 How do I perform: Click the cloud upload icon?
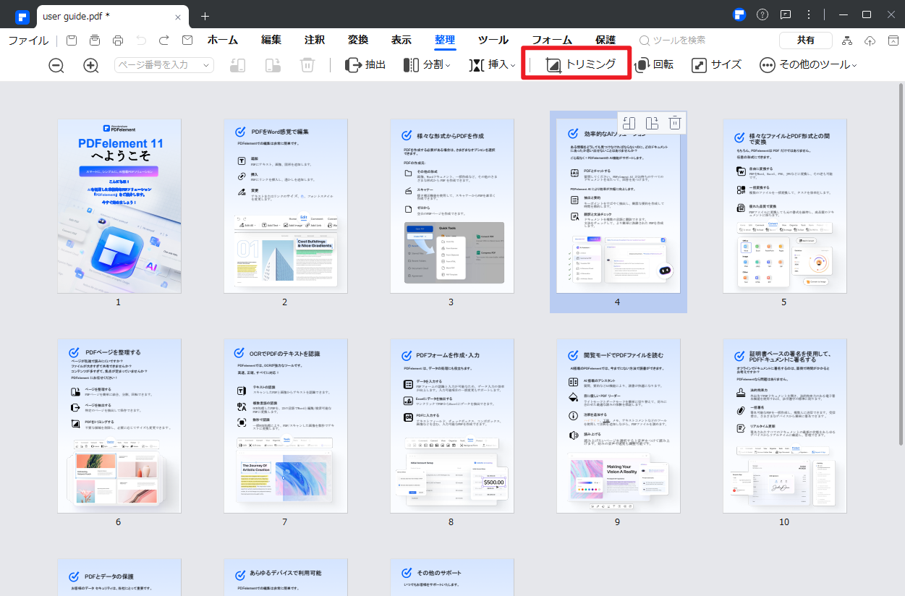pos(870,41)
